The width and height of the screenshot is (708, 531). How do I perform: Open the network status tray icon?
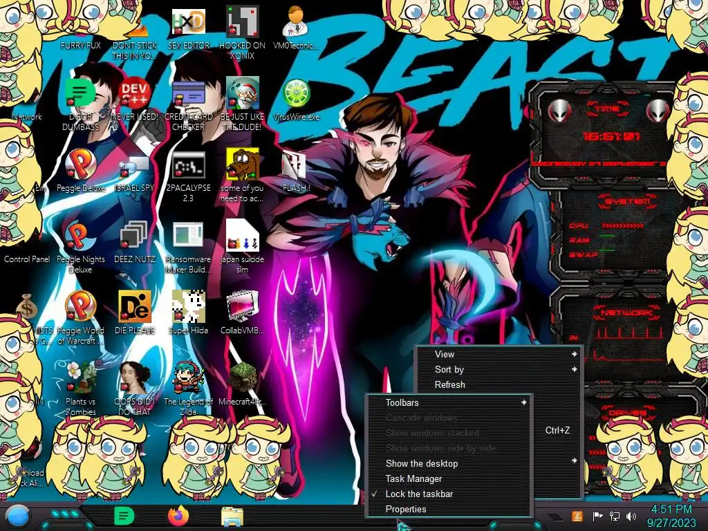click(614, 516)
